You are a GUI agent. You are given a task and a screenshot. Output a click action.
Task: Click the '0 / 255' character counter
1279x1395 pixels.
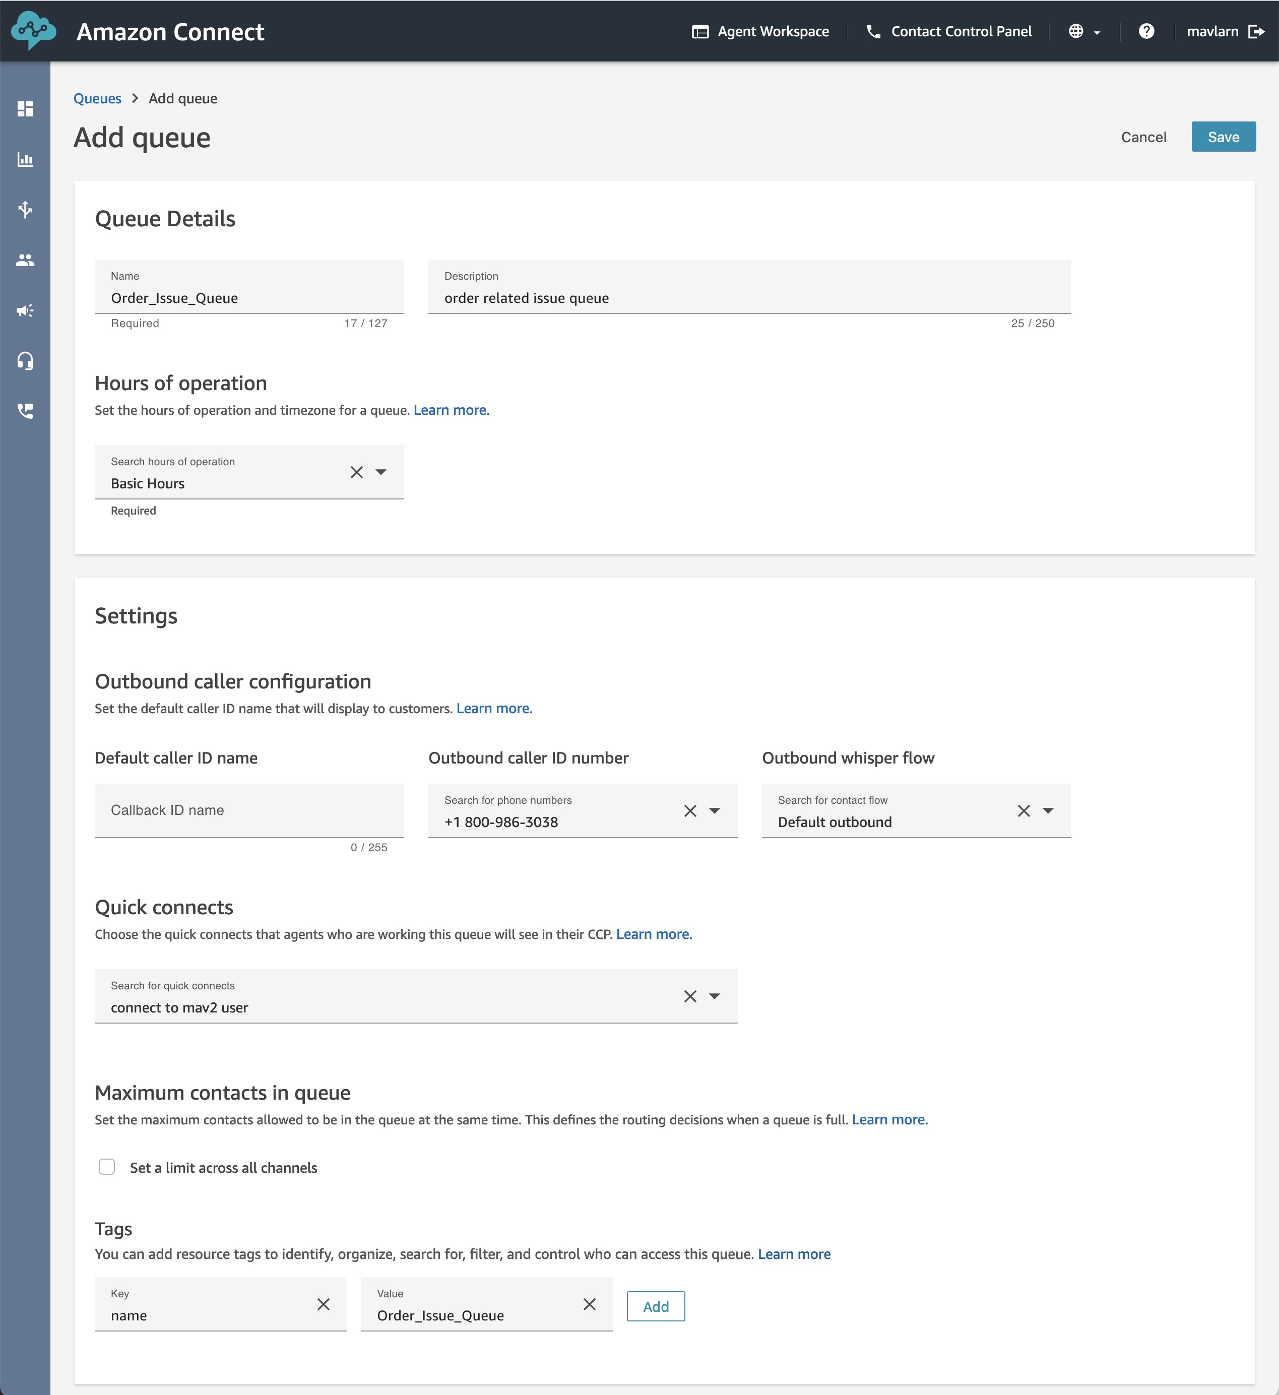[x=369, y=847]
